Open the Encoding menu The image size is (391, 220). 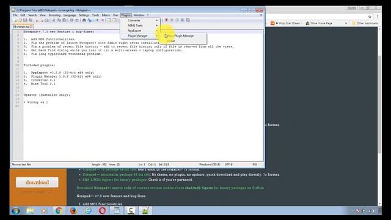(x=54, y=15)
